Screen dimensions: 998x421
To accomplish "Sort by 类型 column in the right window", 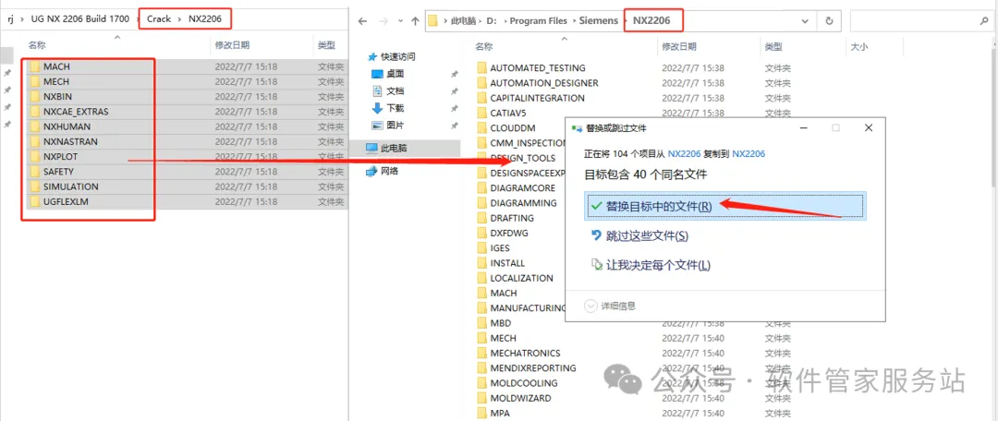I will pyautogui.click(x=773, y=46).
